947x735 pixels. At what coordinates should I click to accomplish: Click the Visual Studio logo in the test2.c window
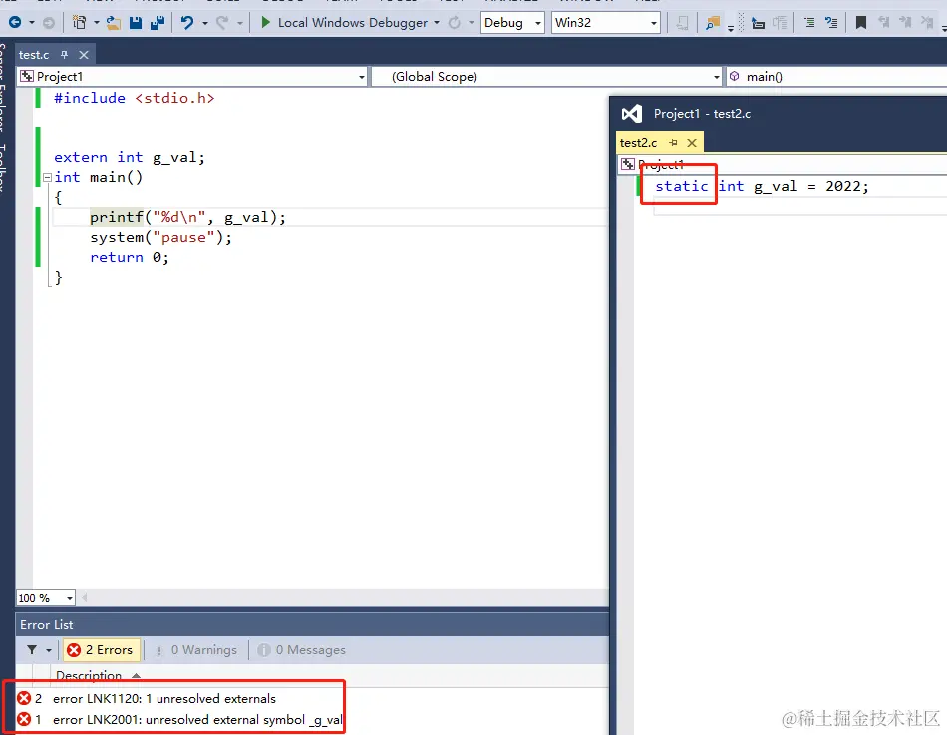[632, 113]
